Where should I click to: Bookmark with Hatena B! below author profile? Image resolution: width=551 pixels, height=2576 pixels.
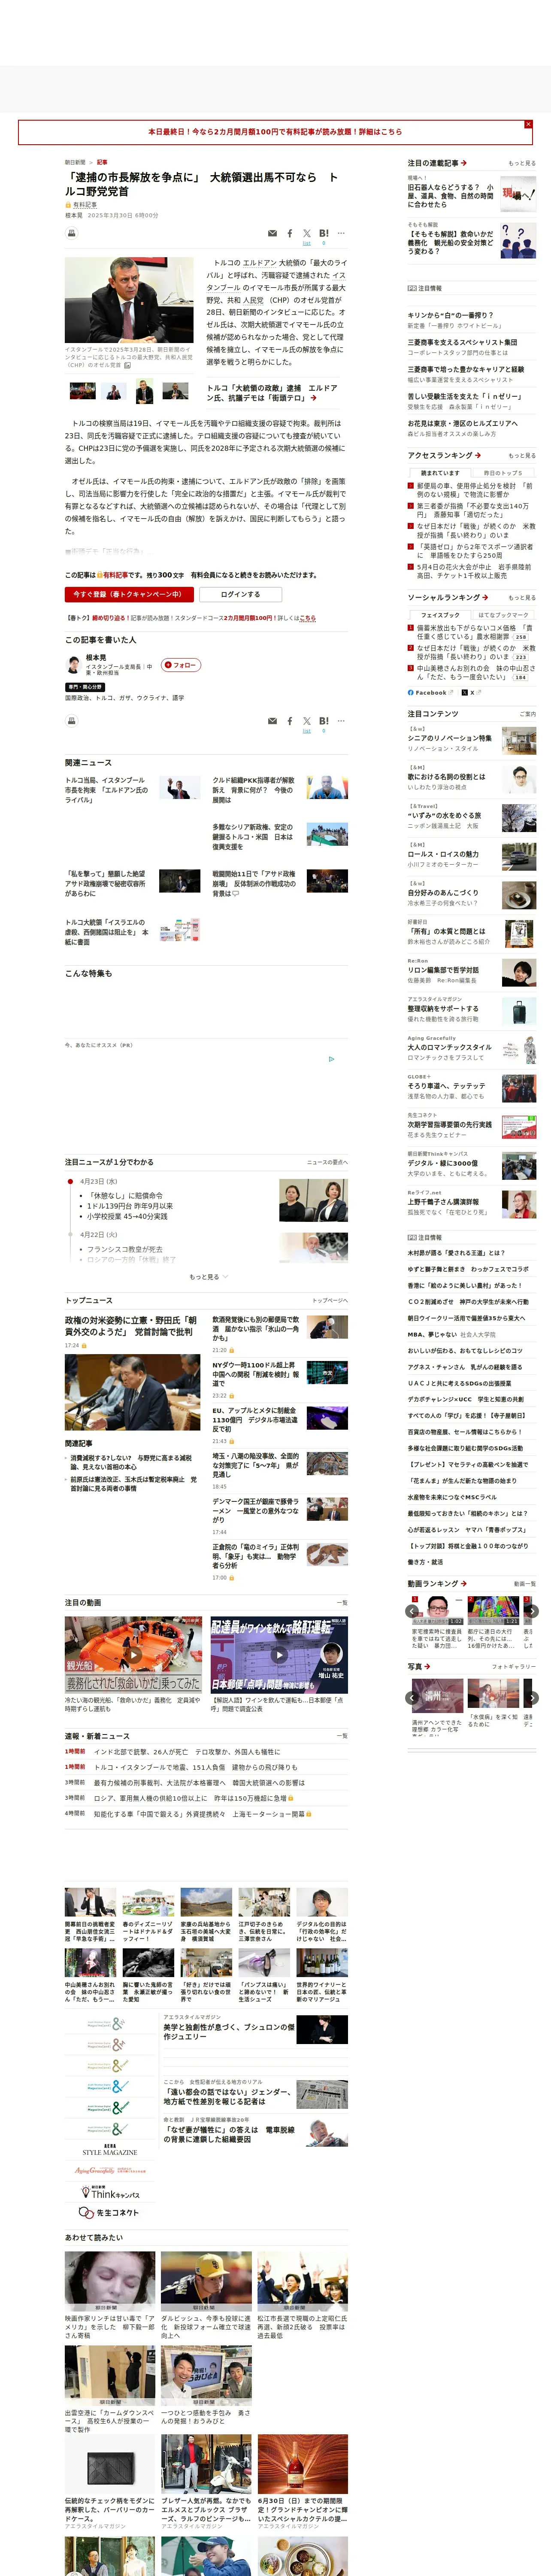[x=323, y=720]
